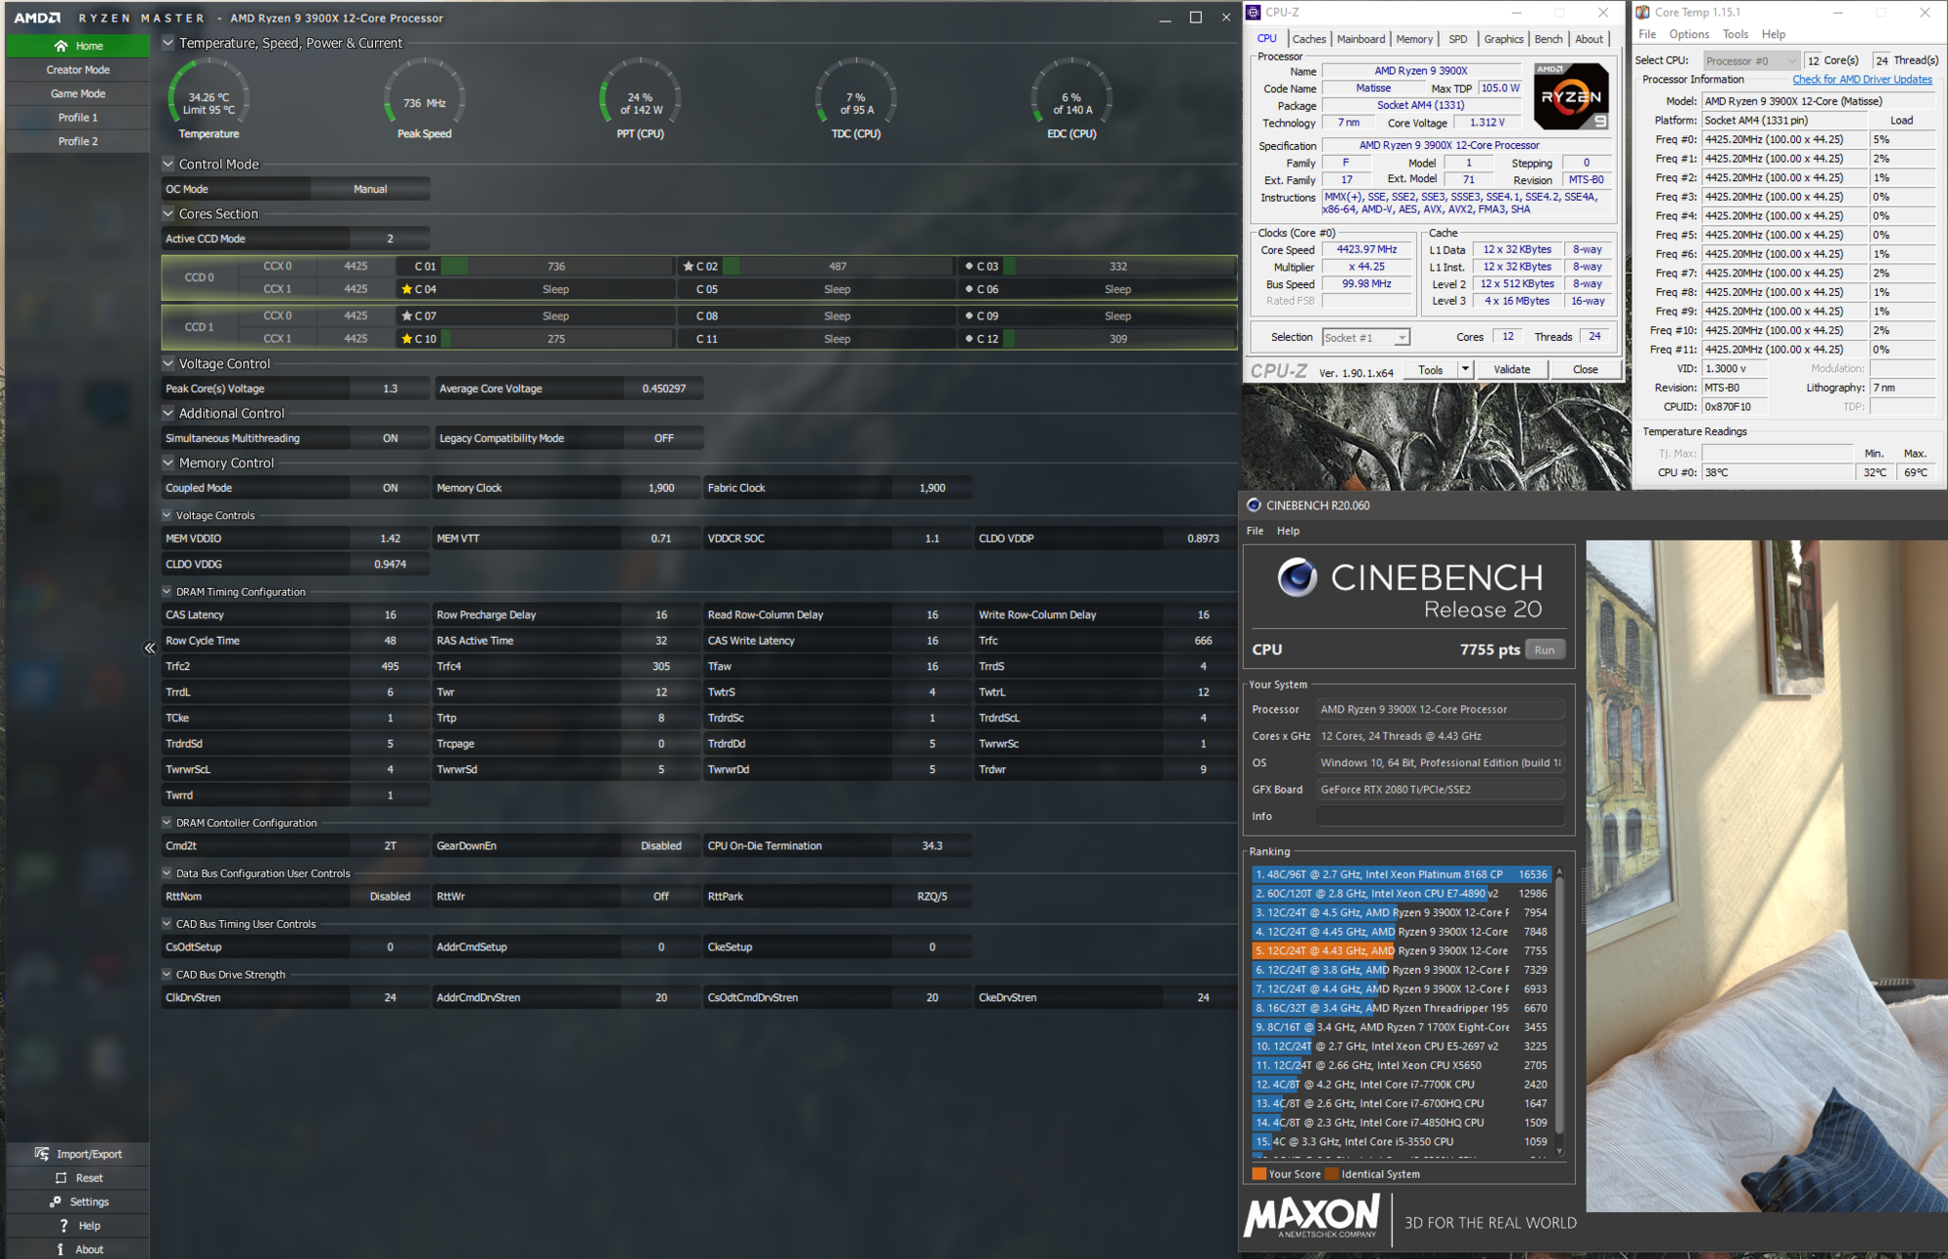Open the Socket #1 selection dropdown in CPU-Z

pyautogui.click(x=1402, y=338)
